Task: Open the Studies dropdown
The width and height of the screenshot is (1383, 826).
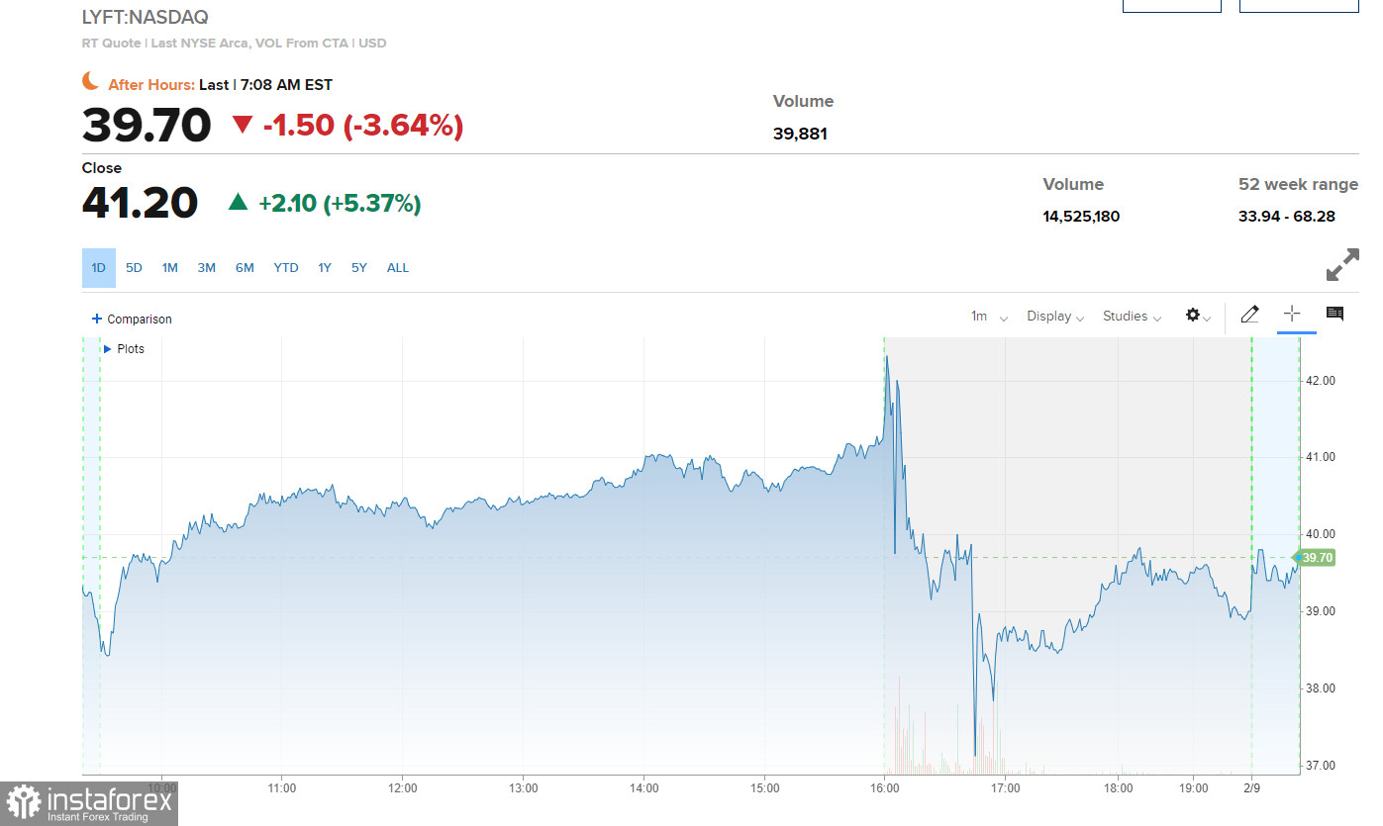Action: coord(1132,317)
